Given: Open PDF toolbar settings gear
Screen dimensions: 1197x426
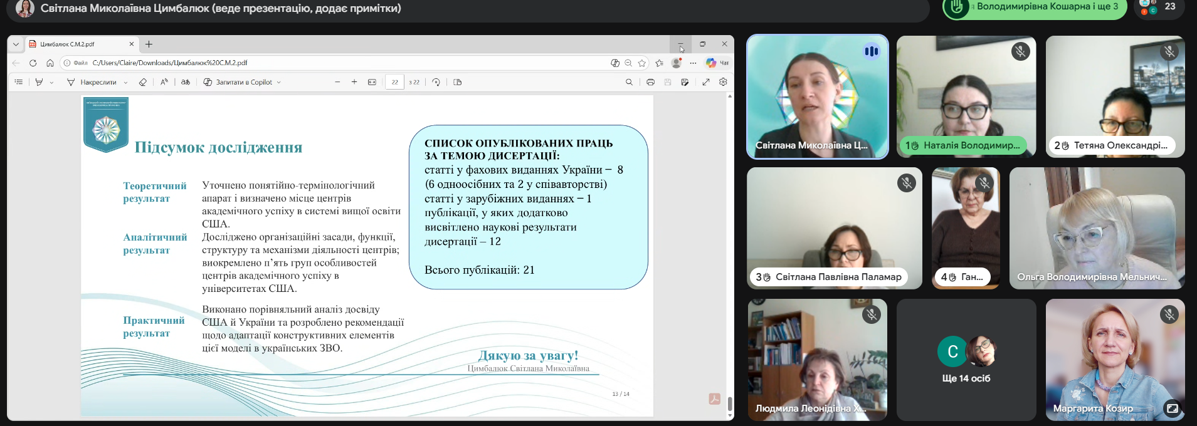Looking at the screenshot, I should pyautogui.click(x=723, y=82).
